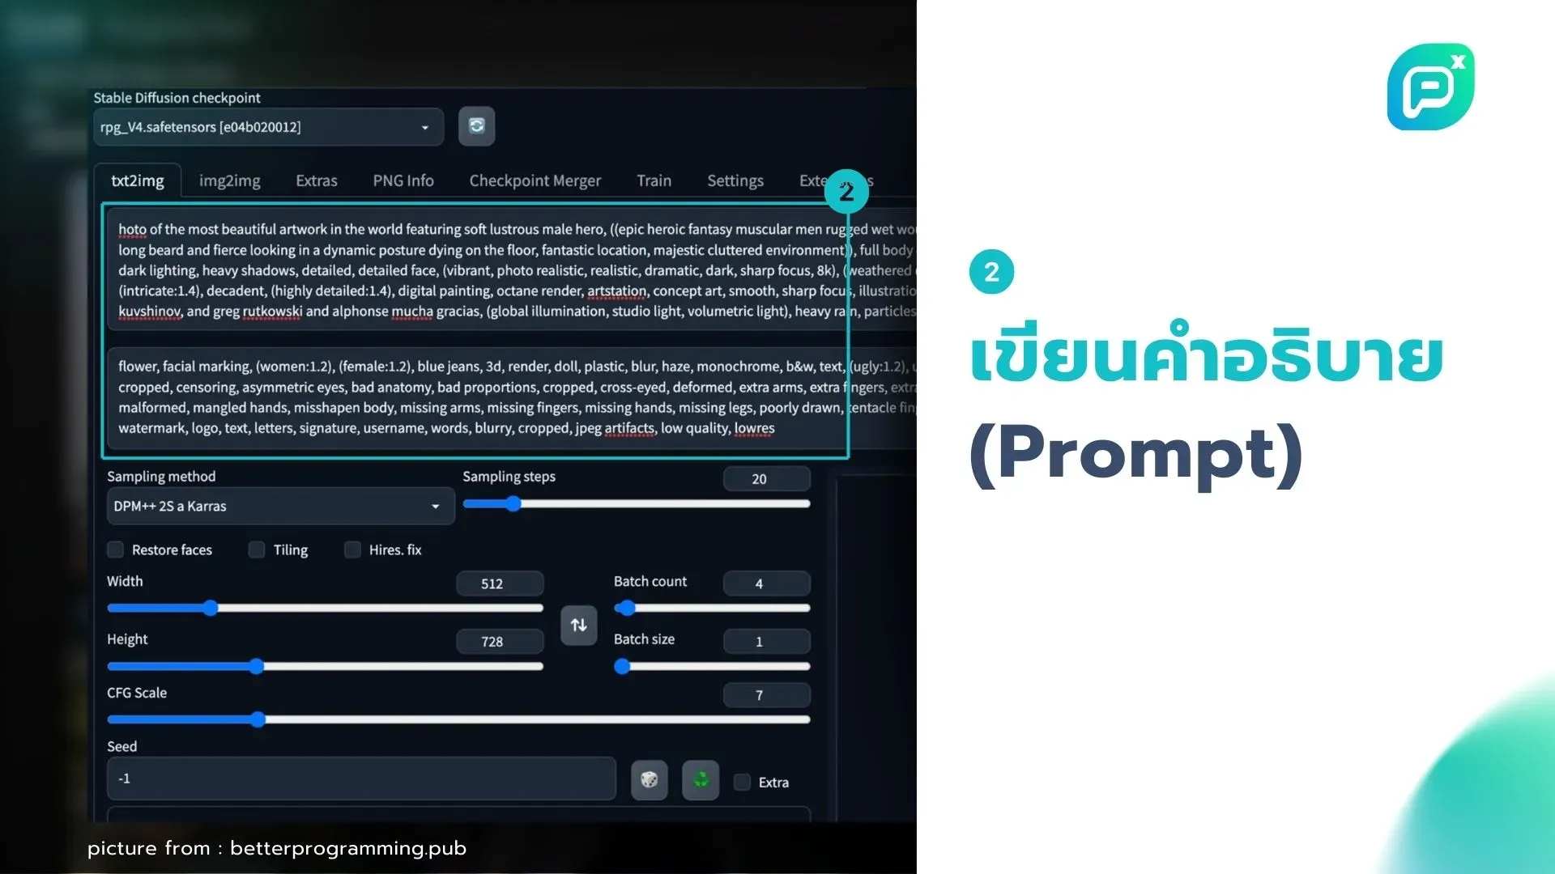Toggle the Restore faces checkbox
Screen dimensions: 1555x874
pos(115,549)
